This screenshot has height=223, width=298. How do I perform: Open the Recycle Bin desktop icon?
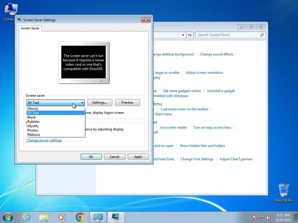(283, 193)
